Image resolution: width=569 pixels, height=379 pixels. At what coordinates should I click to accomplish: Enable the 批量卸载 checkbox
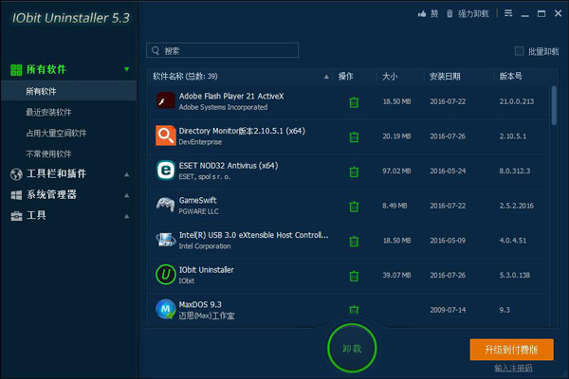[x=520, y=51]
